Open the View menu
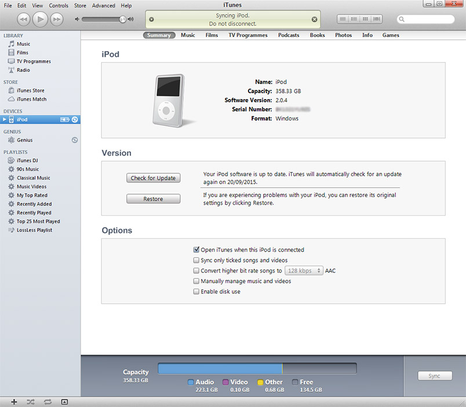The width and height of the screenshot is (466, 407). click(38, 5)
